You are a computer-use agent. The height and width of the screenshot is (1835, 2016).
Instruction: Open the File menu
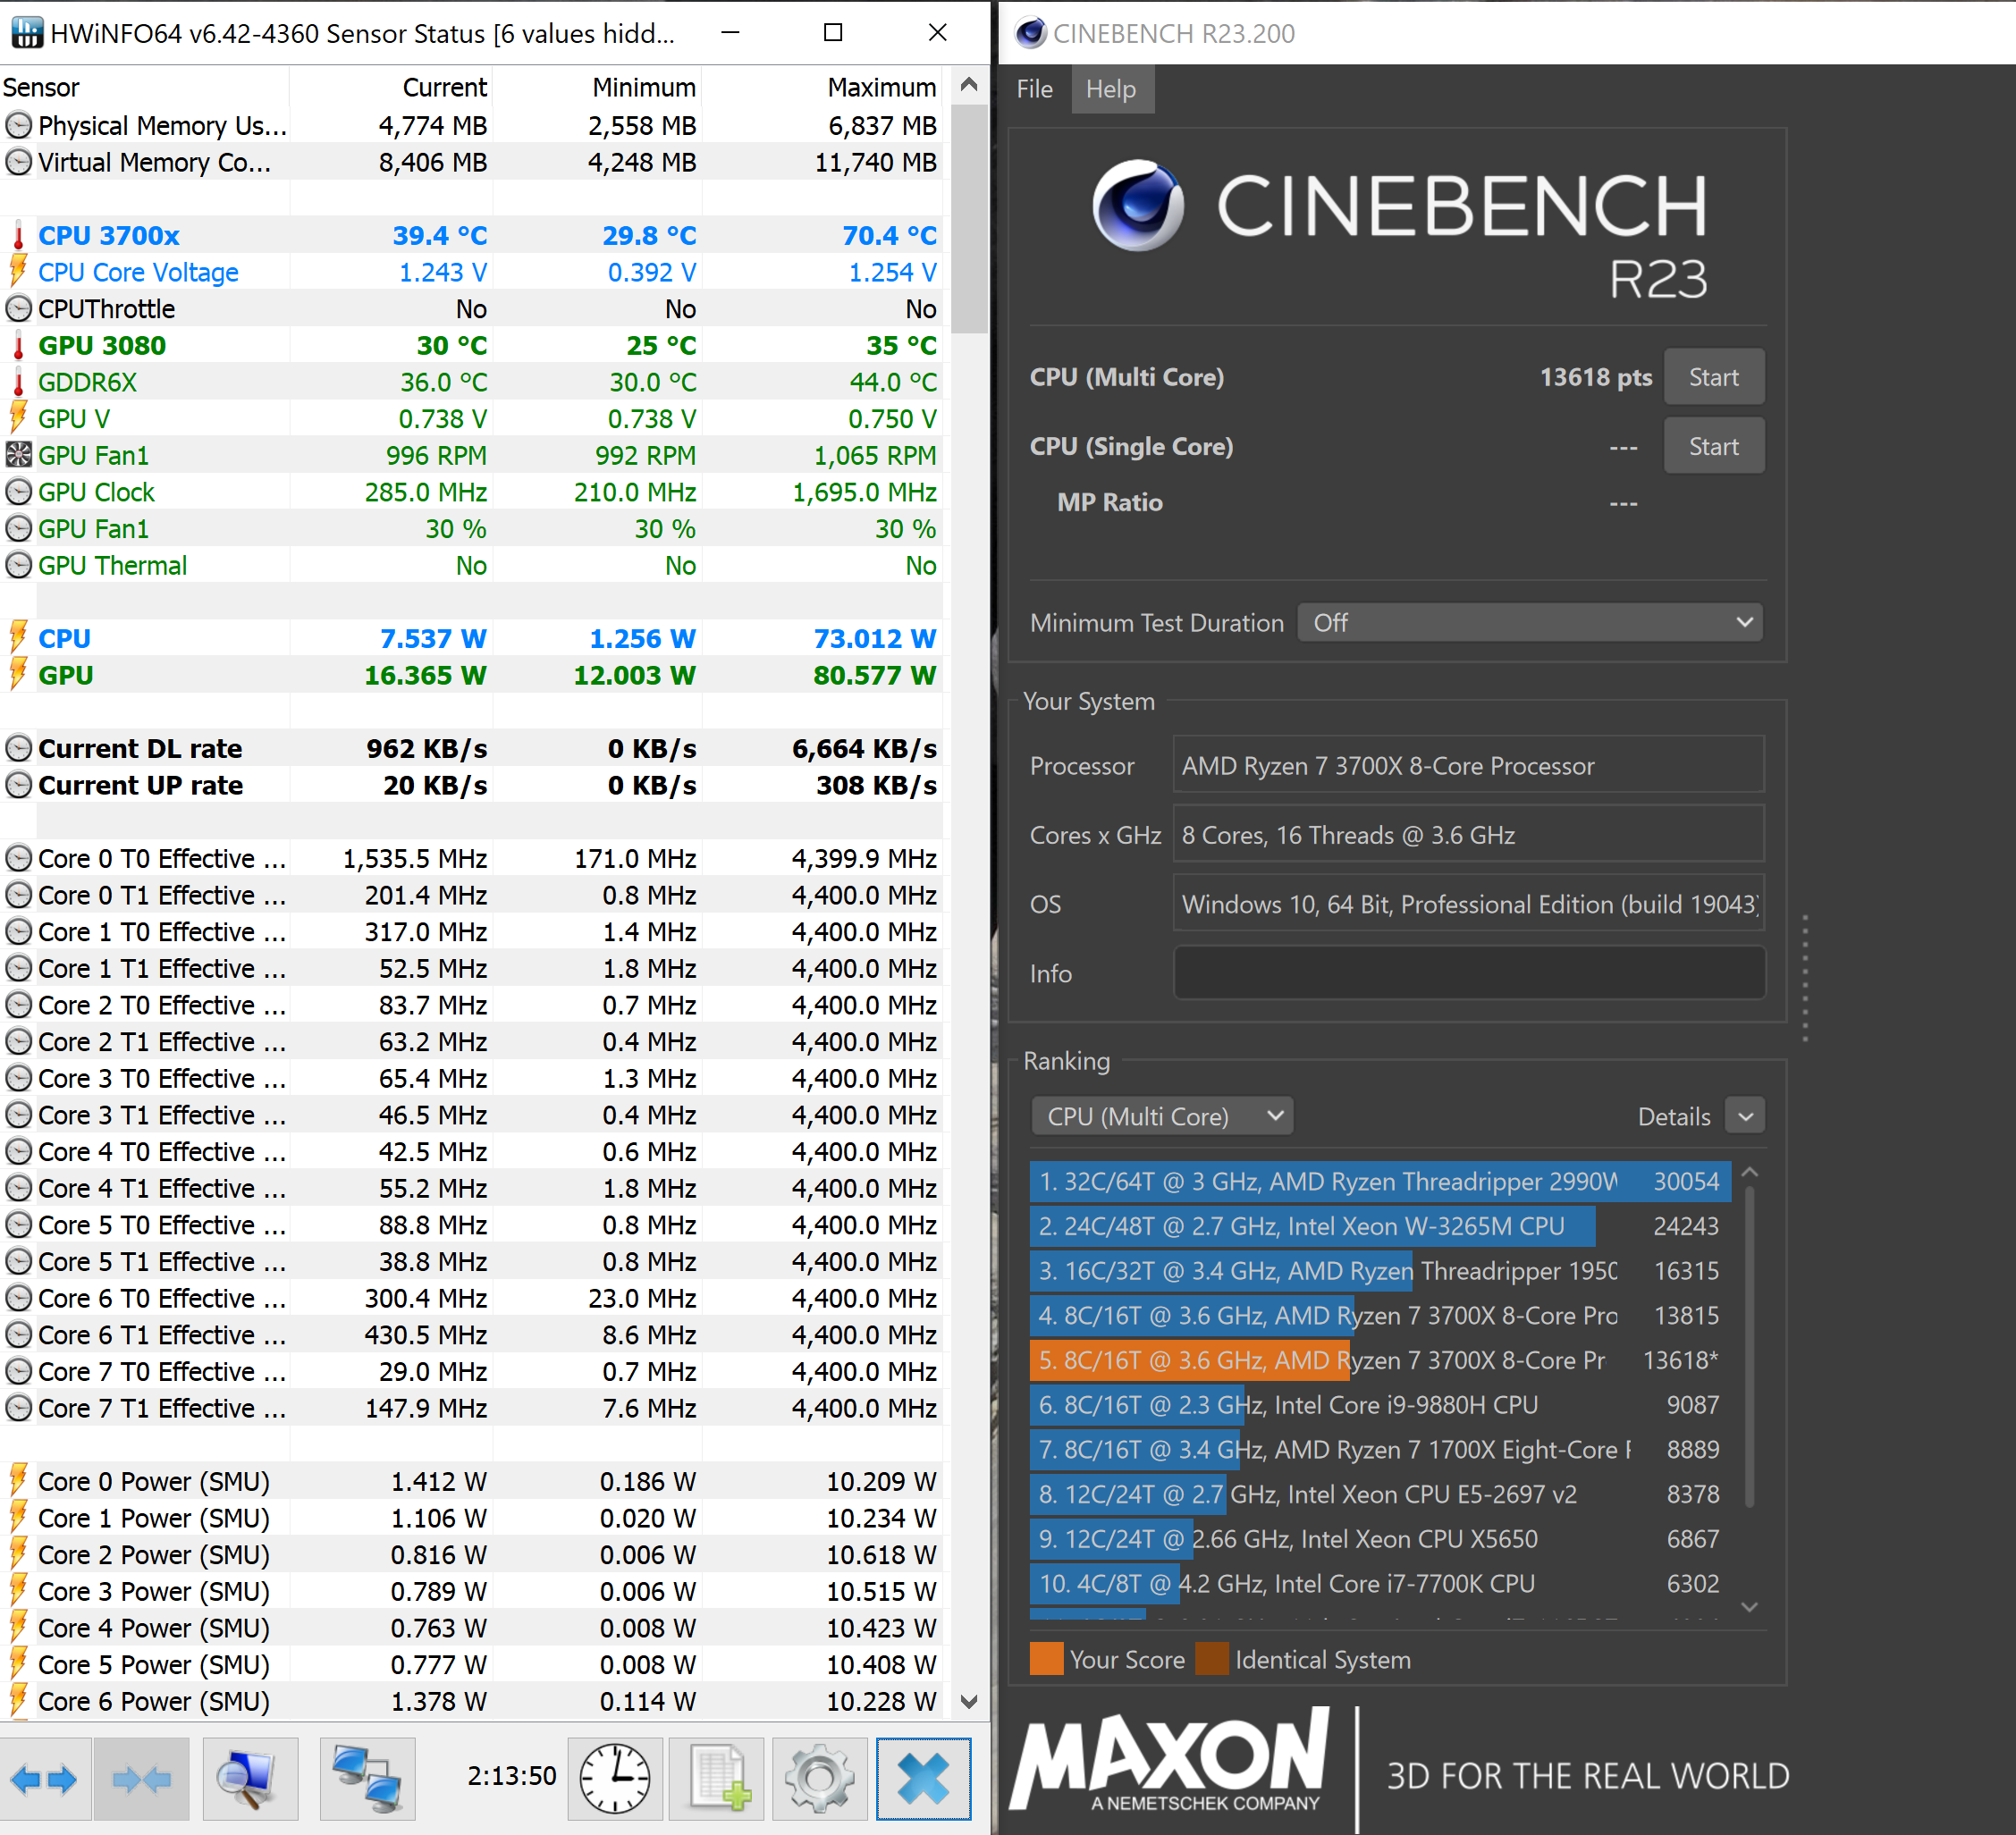[x=1034, y=89]
